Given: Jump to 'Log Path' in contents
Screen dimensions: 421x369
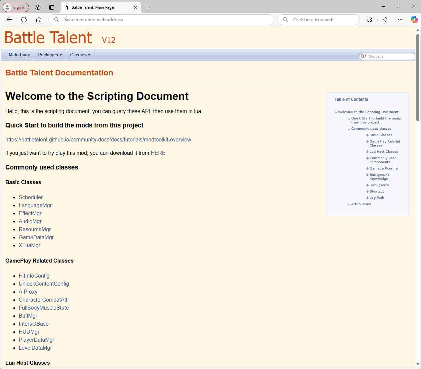Looking at the screenshot, I should pos(377,198).
